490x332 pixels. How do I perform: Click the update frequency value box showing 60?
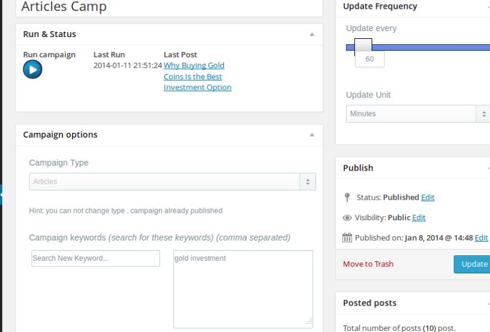(x=369, y=59)
